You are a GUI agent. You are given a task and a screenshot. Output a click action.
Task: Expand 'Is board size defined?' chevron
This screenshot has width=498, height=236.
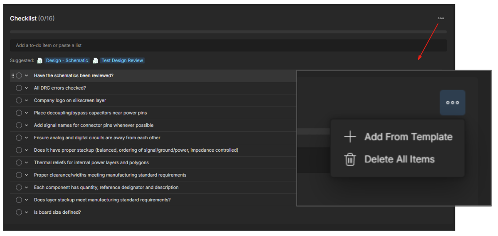(x=27, y=212)
